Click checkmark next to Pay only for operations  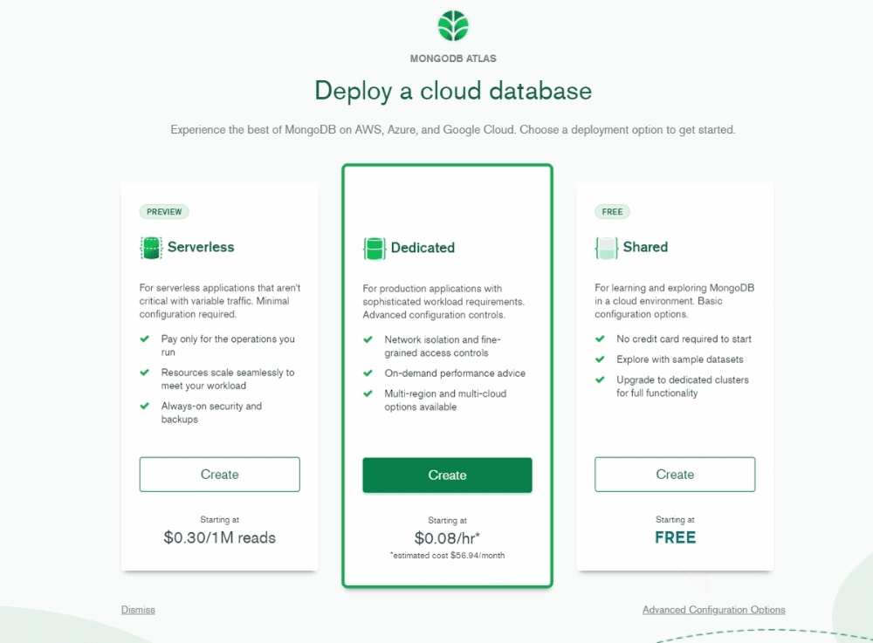145,339
